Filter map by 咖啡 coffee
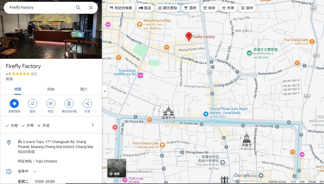Screen dimensions: 324x184 coord(209,8)
